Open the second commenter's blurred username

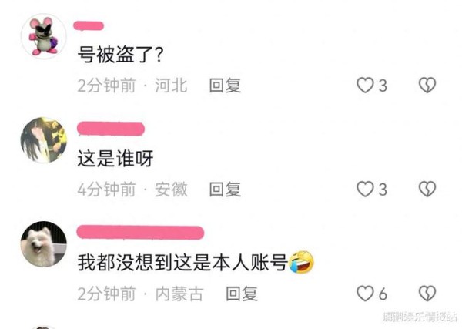[111, 129]
